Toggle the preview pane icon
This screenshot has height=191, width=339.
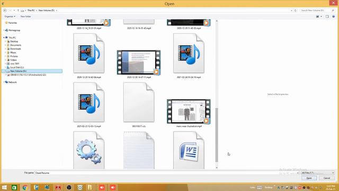pyautogui.click(x=327, y=16)
